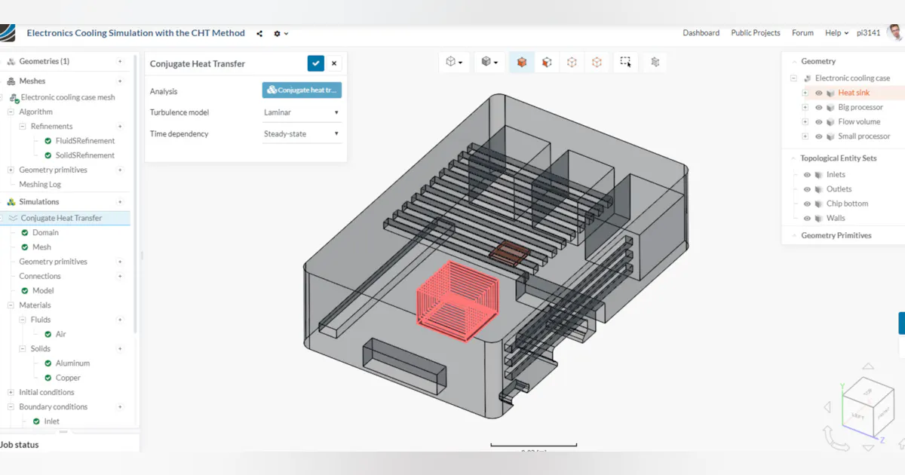The height and width of the screenshot is (475, 905).
Task: Open the Time dependency dropdown
Action: pos(302,133)
